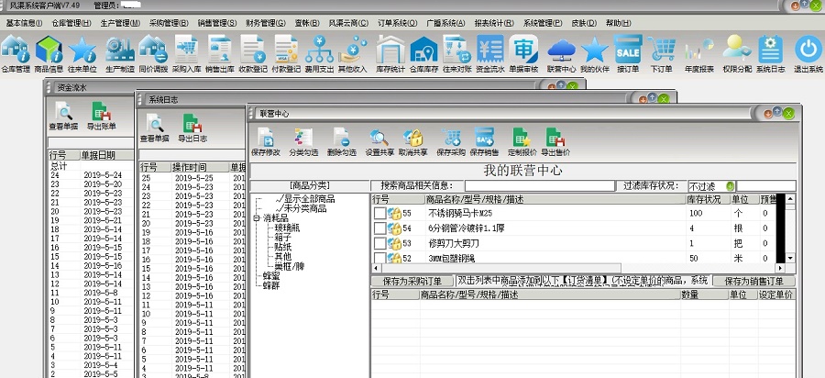Open 仓库管理 toolbar icon
825x378 pixels.
point(16,54)
